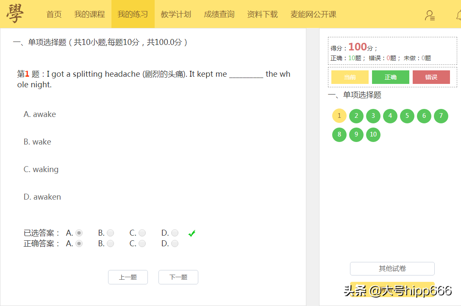
Task: Go to the 教学计划 tab
Action: point(176,14)
